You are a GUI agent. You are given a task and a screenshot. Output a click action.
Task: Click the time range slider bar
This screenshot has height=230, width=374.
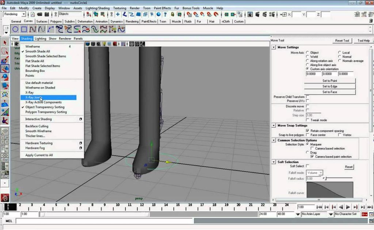[95, 215]
